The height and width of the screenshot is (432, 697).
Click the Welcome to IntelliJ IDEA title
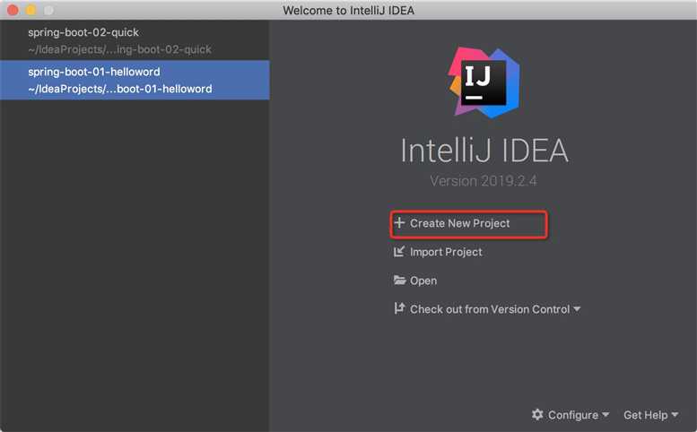pos(348,10)
